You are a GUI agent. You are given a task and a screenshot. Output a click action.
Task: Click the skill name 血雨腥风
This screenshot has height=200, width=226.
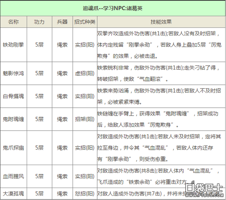pos(13,176)
